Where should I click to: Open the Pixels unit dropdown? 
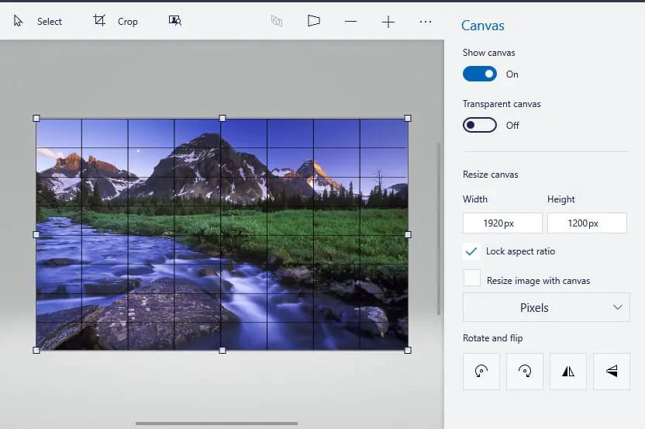tap(544, 307)
